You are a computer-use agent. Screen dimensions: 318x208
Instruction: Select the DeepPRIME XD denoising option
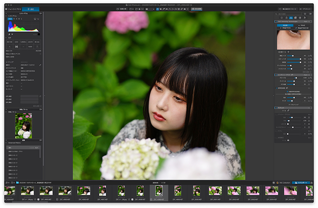tap(302, 28)
